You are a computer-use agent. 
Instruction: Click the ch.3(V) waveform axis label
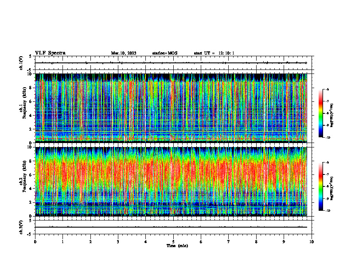pos(21,227)
